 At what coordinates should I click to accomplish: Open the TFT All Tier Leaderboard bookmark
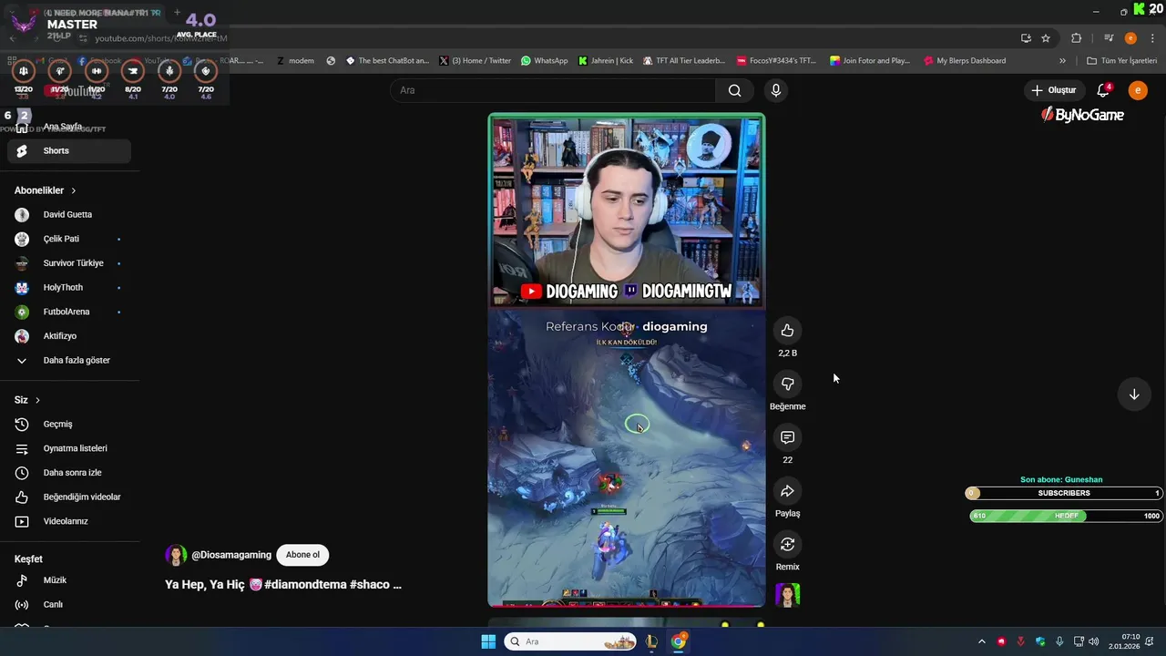(683, 61)
